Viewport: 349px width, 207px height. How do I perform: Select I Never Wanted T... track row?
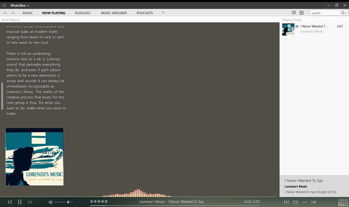pos(314,29)
